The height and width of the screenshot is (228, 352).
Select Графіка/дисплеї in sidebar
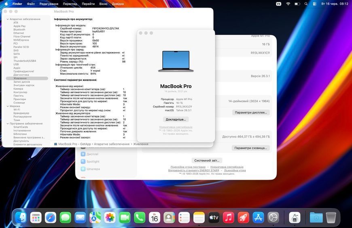click(23, 71)
